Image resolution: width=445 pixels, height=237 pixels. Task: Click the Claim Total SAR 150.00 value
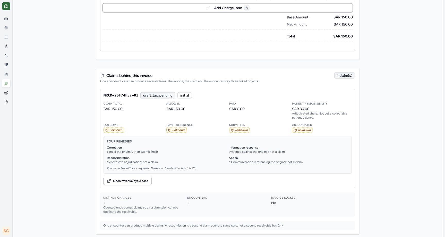(x=113, y=109)
